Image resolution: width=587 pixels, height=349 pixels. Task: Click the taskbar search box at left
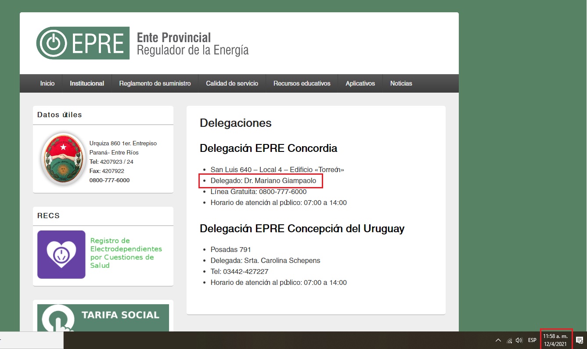tap(32, 340)
